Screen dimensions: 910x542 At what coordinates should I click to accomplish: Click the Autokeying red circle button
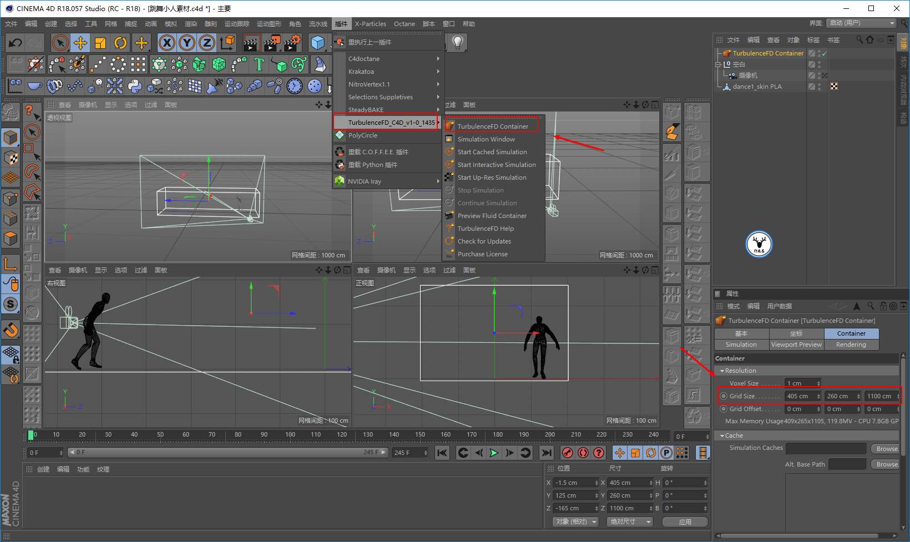pos(583,453)
